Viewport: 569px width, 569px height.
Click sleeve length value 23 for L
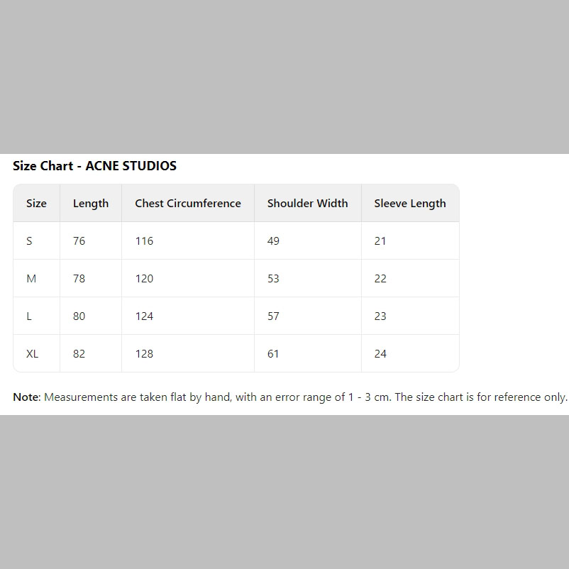pyautogui.click(x=380, y=316)
